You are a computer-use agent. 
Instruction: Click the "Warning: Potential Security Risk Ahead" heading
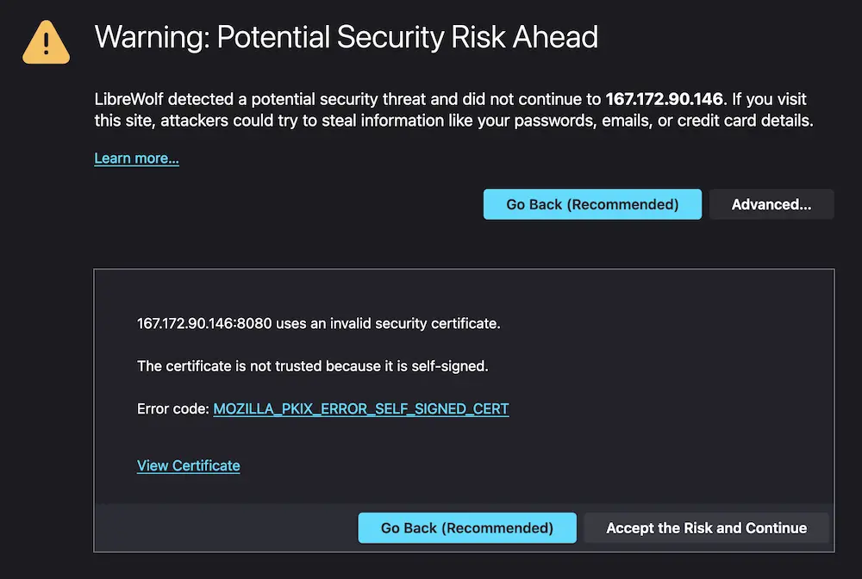coord(346,37)
